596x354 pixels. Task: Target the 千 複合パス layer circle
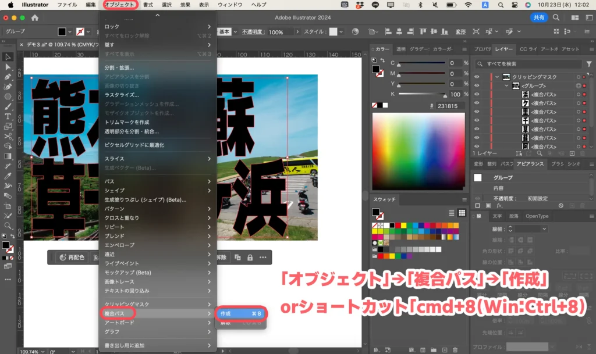click(579, 121)
